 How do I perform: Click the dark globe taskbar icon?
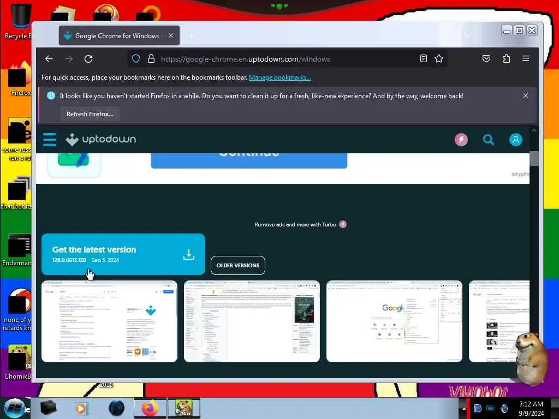(116, 408)
